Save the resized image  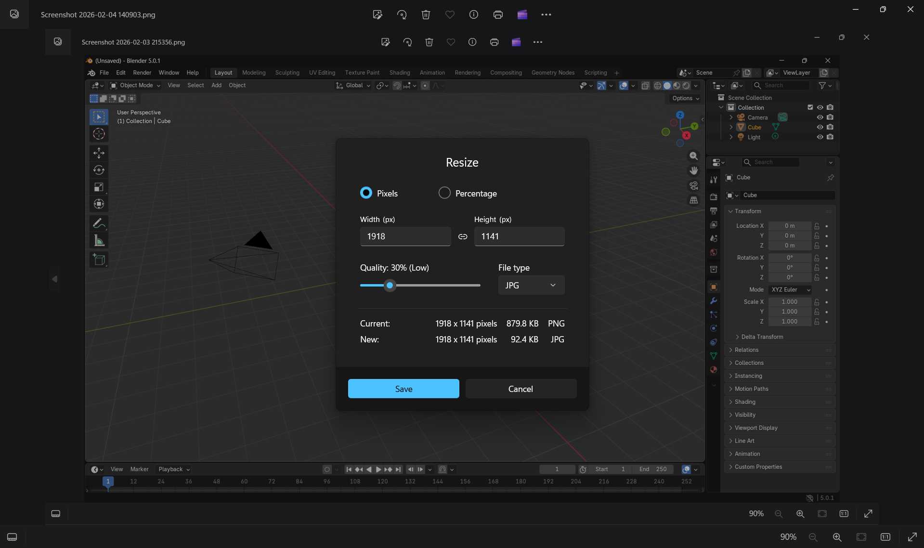click(x=403, y=389)
